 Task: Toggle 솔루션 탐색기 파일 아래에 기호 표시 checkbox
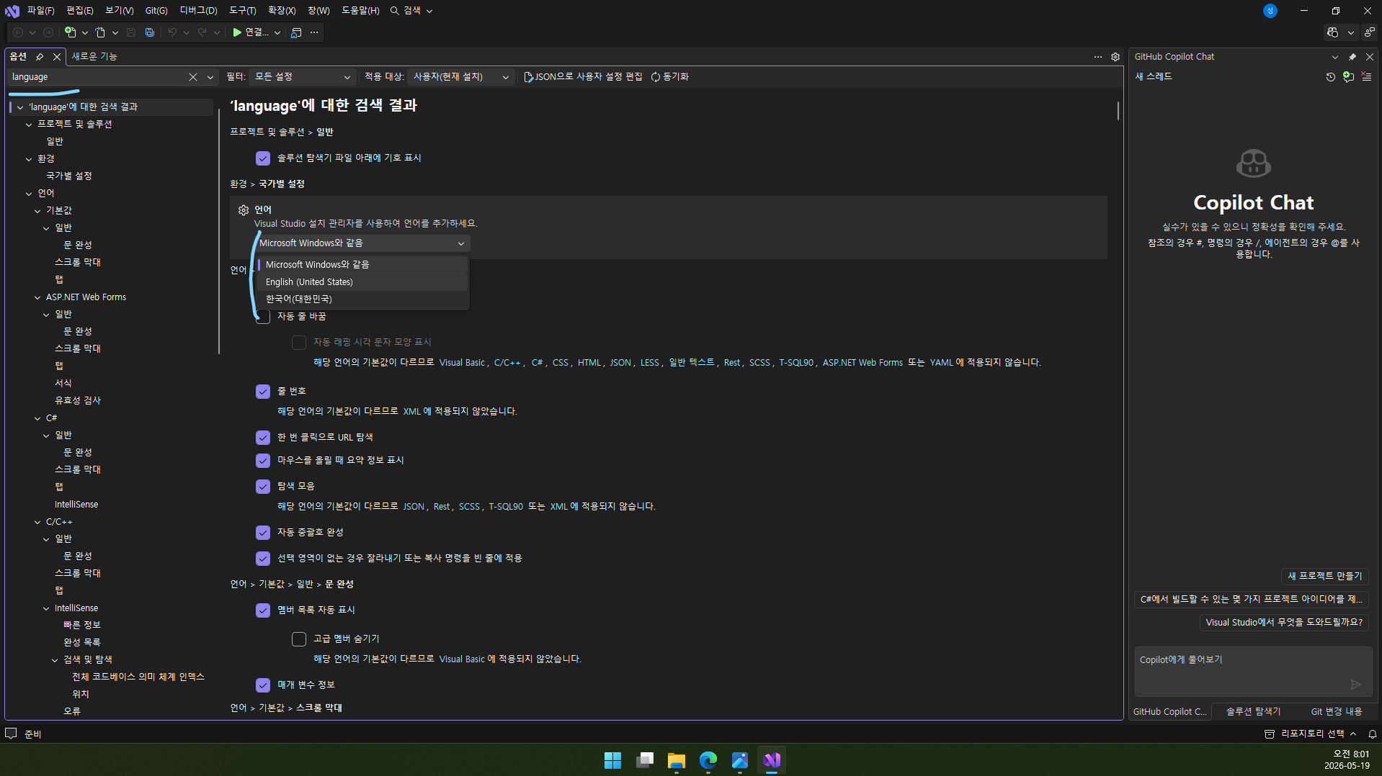(x=263, y=158)
